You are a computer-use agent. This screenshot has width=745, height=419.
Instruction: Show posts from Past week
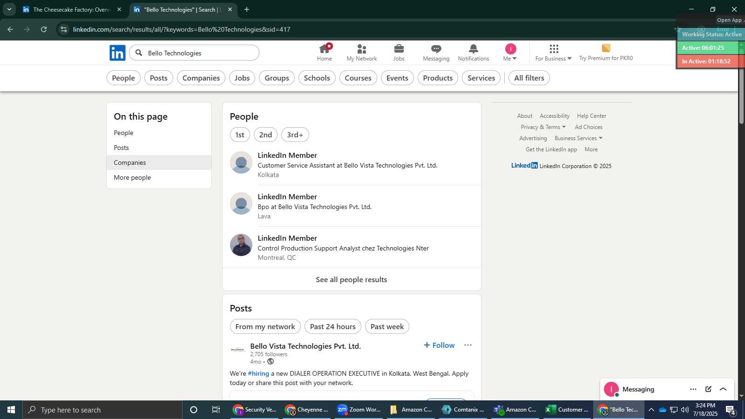[387, 327]
